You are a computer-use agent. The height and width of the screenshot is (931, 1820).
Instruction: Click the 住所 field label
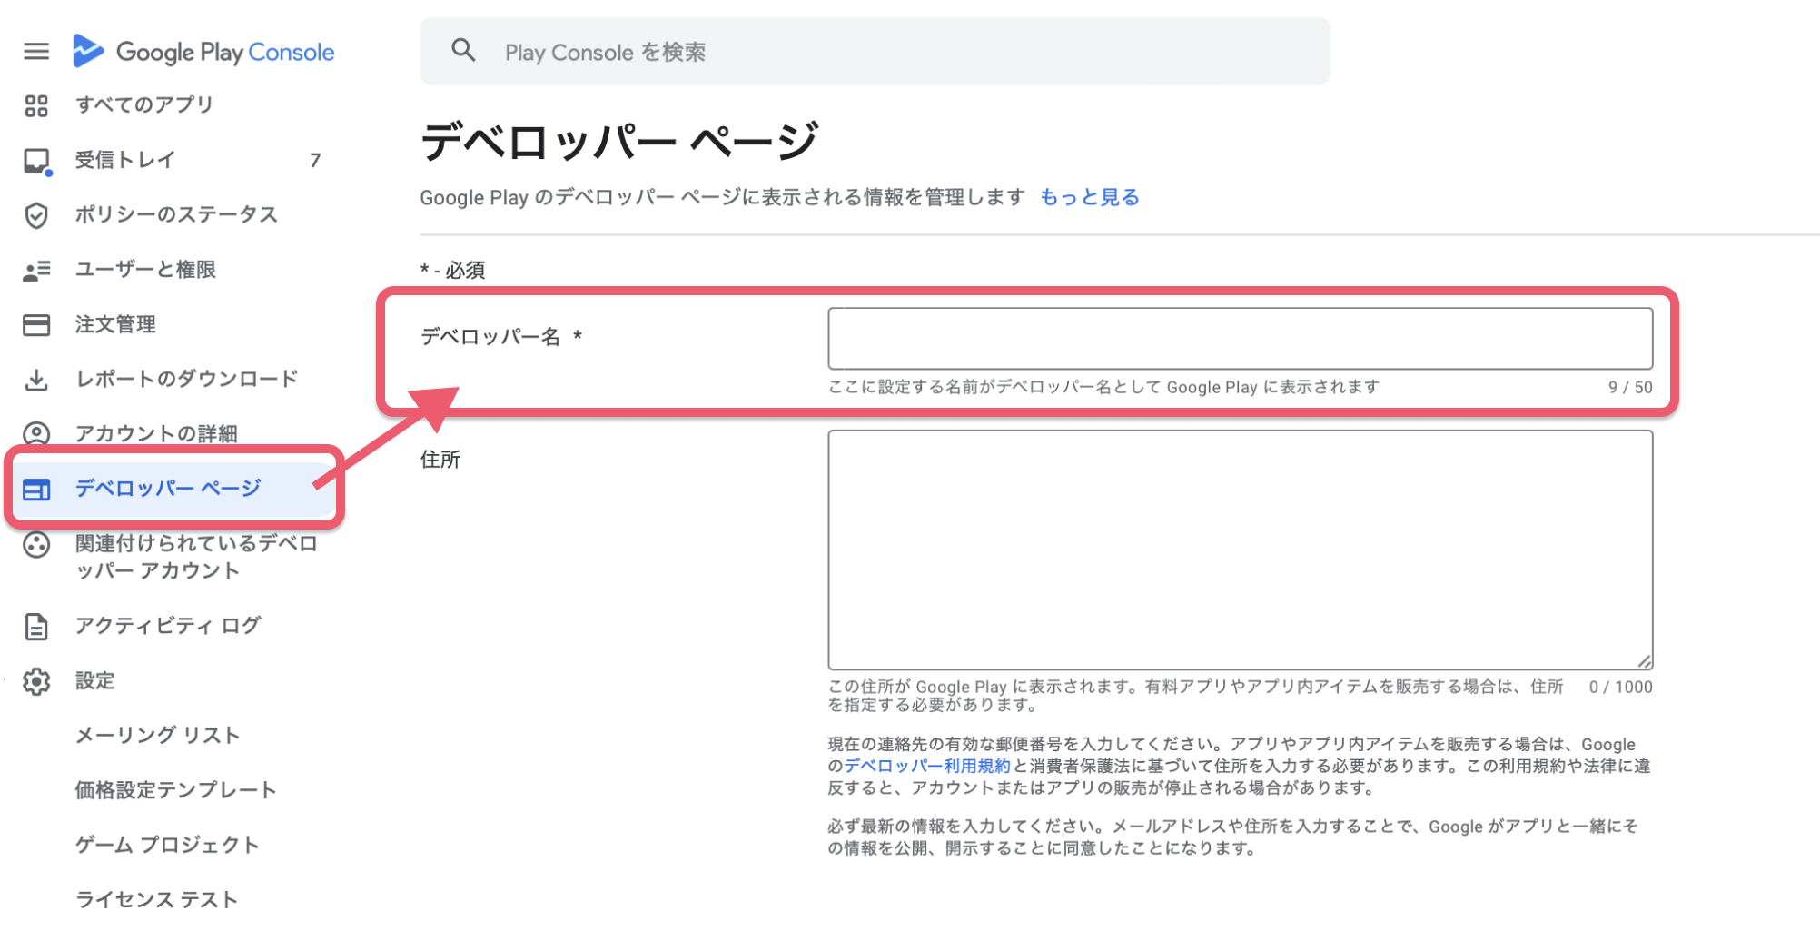440,460
